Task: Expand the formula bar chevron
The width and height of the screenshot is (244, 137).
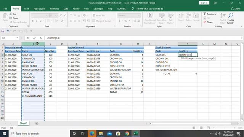Action: [x=241, y=38]
